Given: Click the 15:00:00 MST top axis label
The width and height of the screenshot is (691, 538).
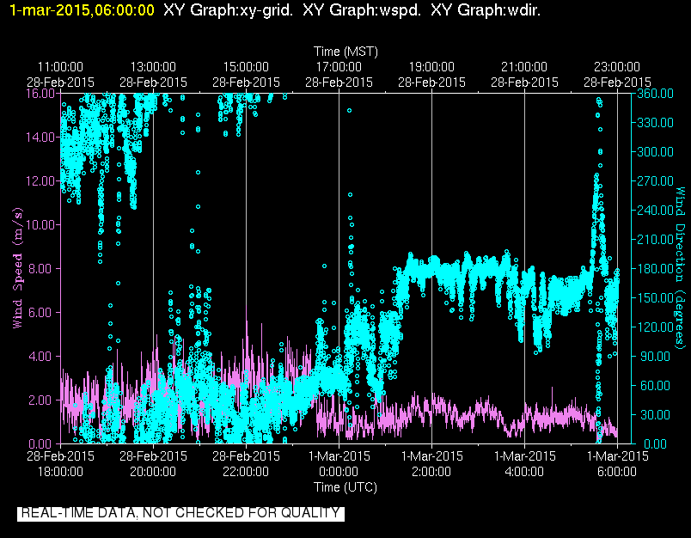Looking at the screenshot, I should pos(246,67).
